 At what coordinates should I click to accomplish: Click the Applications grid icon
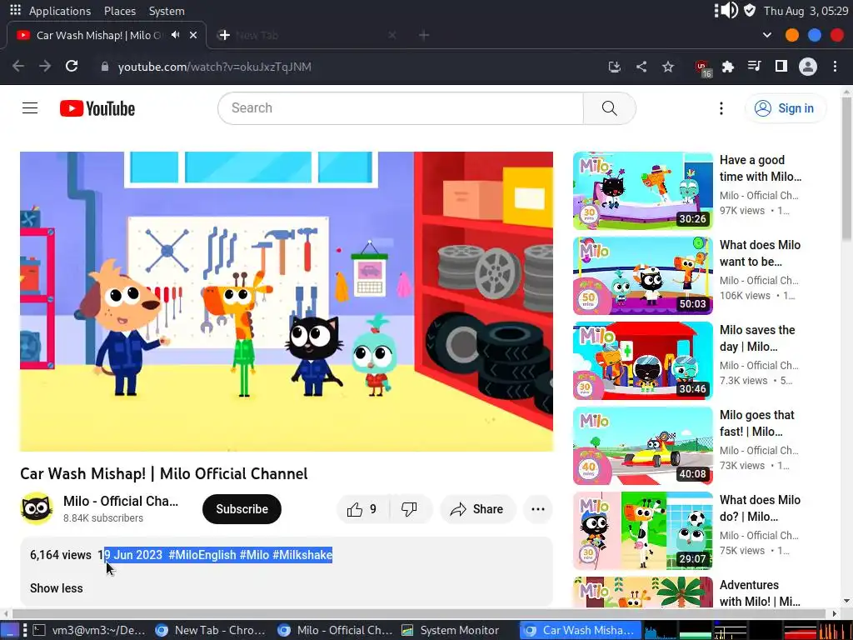pyautogui.click(x=15, y=10)
